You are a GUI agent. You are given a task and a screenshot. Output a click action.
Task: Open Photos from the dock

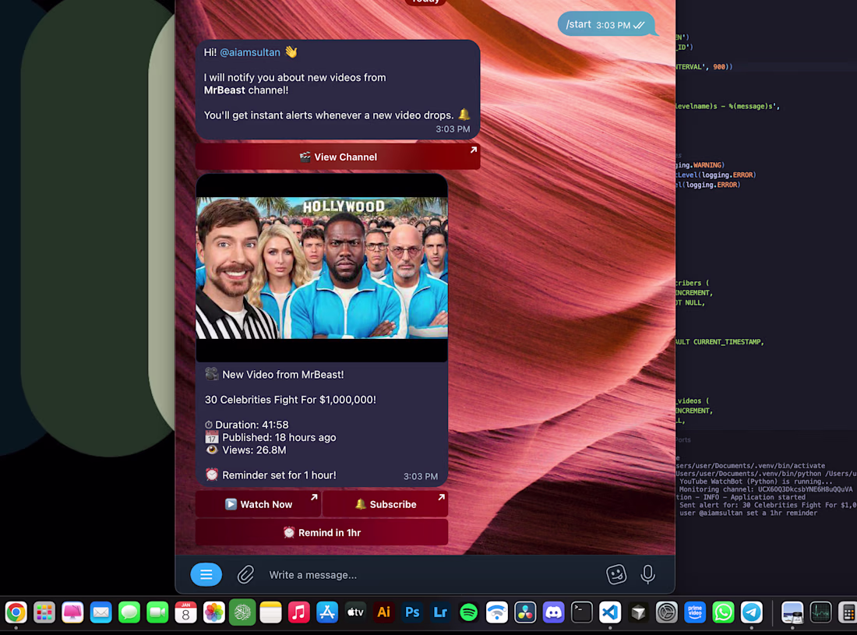pos(214,612)
